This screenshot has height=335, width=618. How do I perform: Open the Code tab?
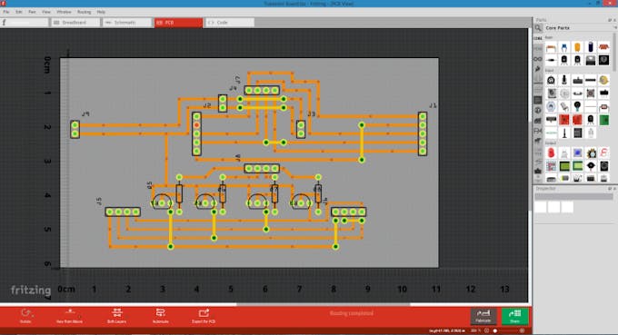coord(229,23)
